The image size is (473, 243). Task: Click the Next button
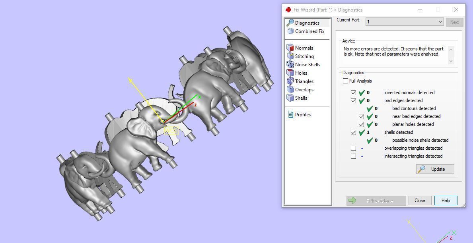[454, 22]
